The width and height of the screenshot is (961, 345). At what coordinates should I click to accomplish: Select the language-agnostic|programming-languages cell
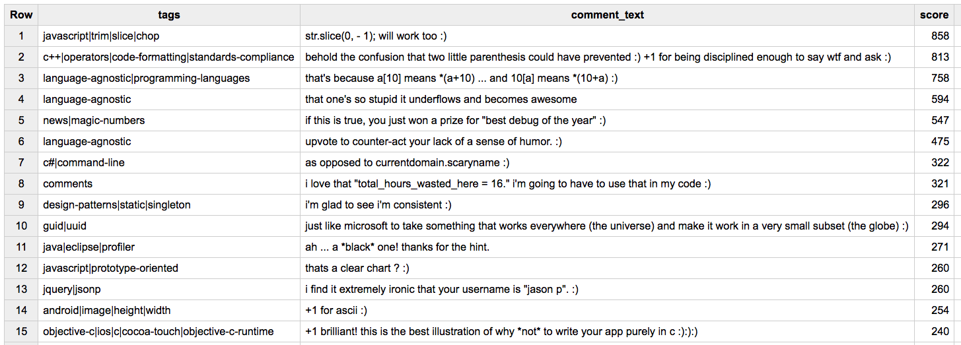pyautogui.click(x=147, y=78)
